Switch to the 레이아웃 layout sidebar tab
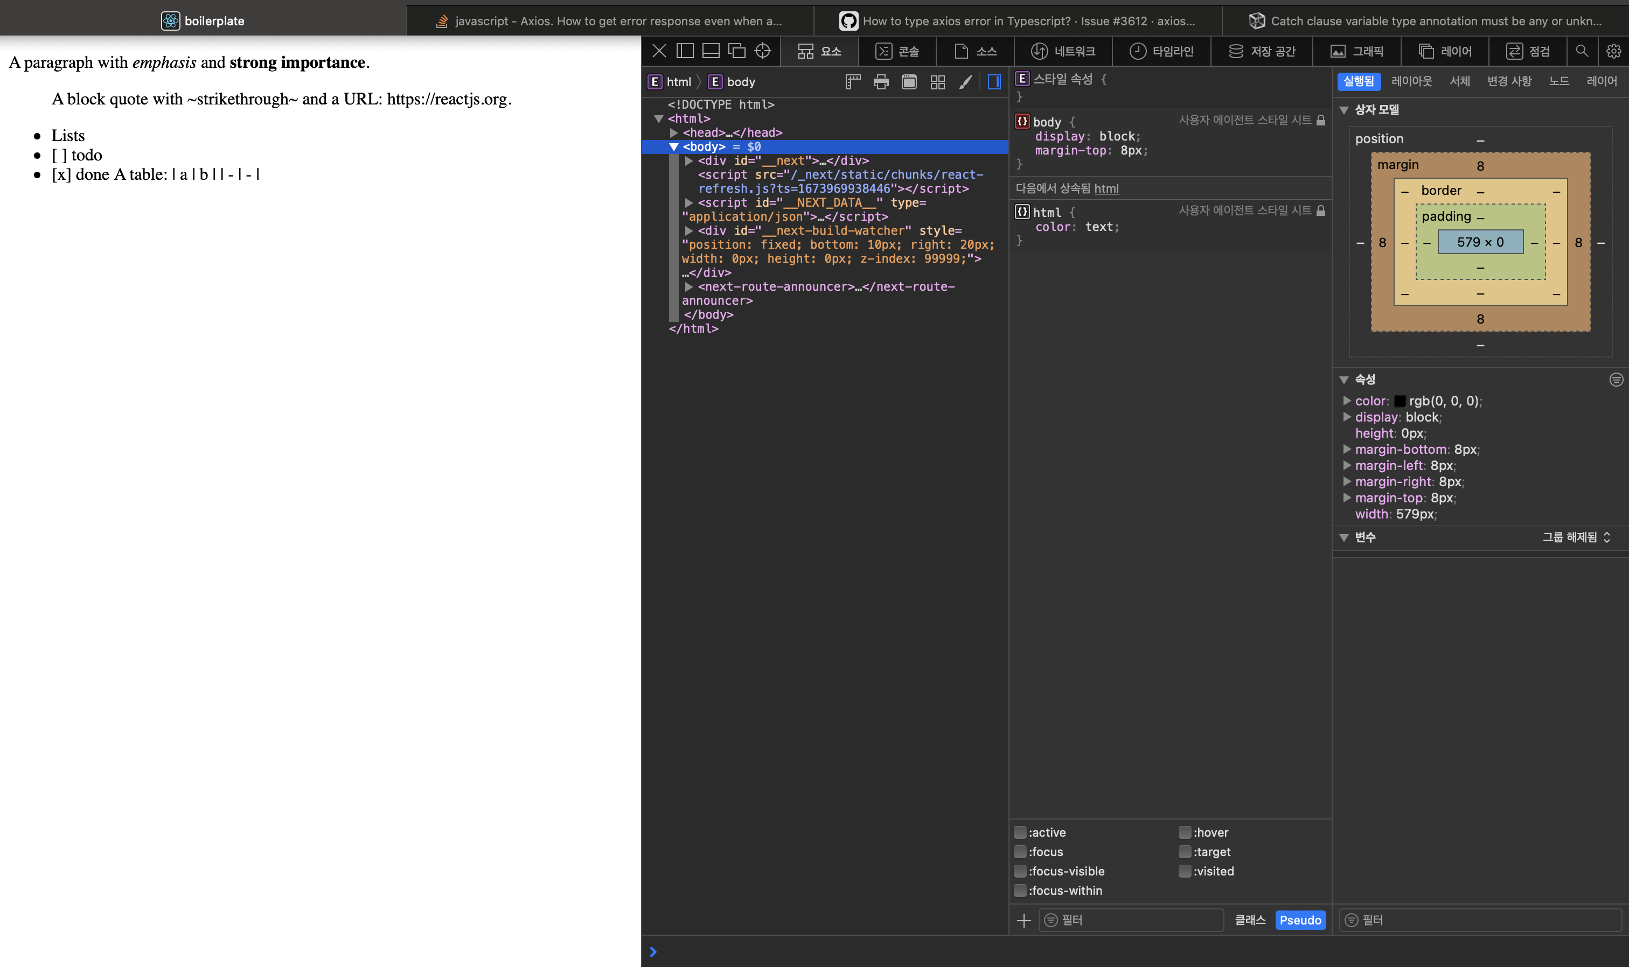This screenshot has width=1629, height=967. coord(1411,81)
